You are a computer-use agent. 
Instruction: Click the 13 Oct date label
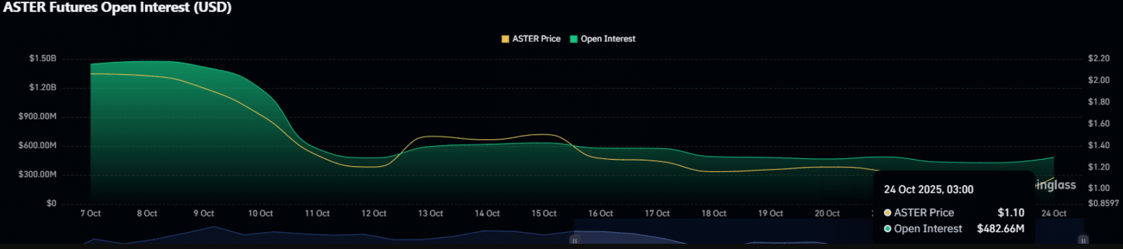pos(431,213)
